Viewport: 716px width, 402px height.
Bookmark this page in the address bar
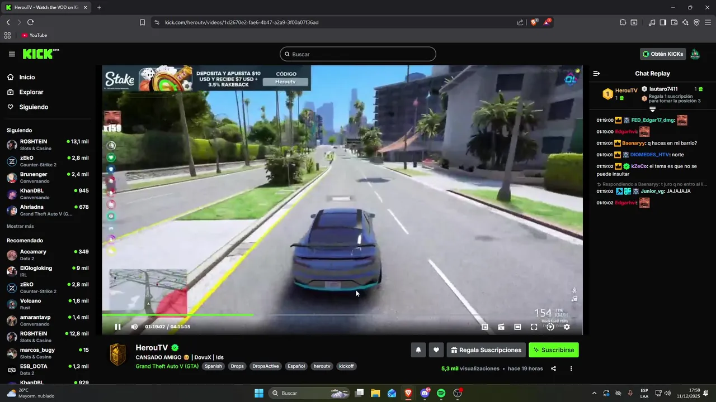pyautogui.click(x=142, y=22)
